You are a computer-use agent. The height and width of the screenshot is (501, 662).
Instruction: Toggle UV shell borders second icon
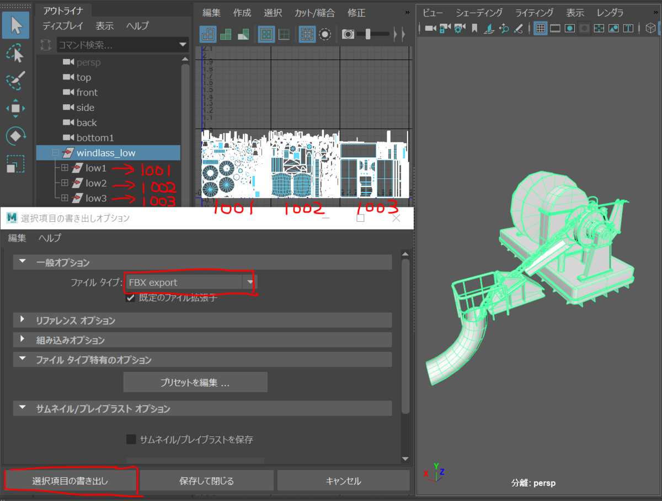[x=284, y=34]
